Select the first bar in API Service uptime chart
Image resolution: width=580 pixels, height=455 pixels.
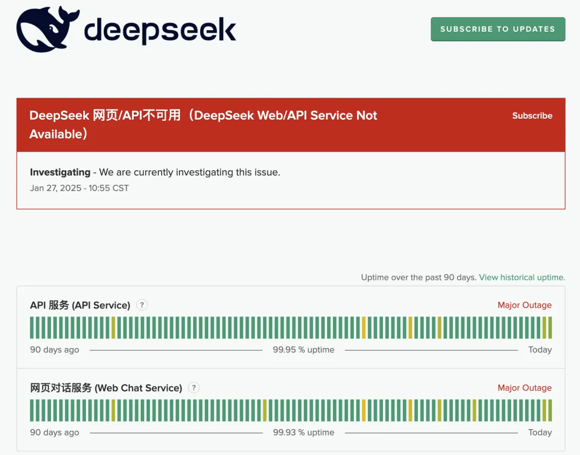[x=32, y=328]
